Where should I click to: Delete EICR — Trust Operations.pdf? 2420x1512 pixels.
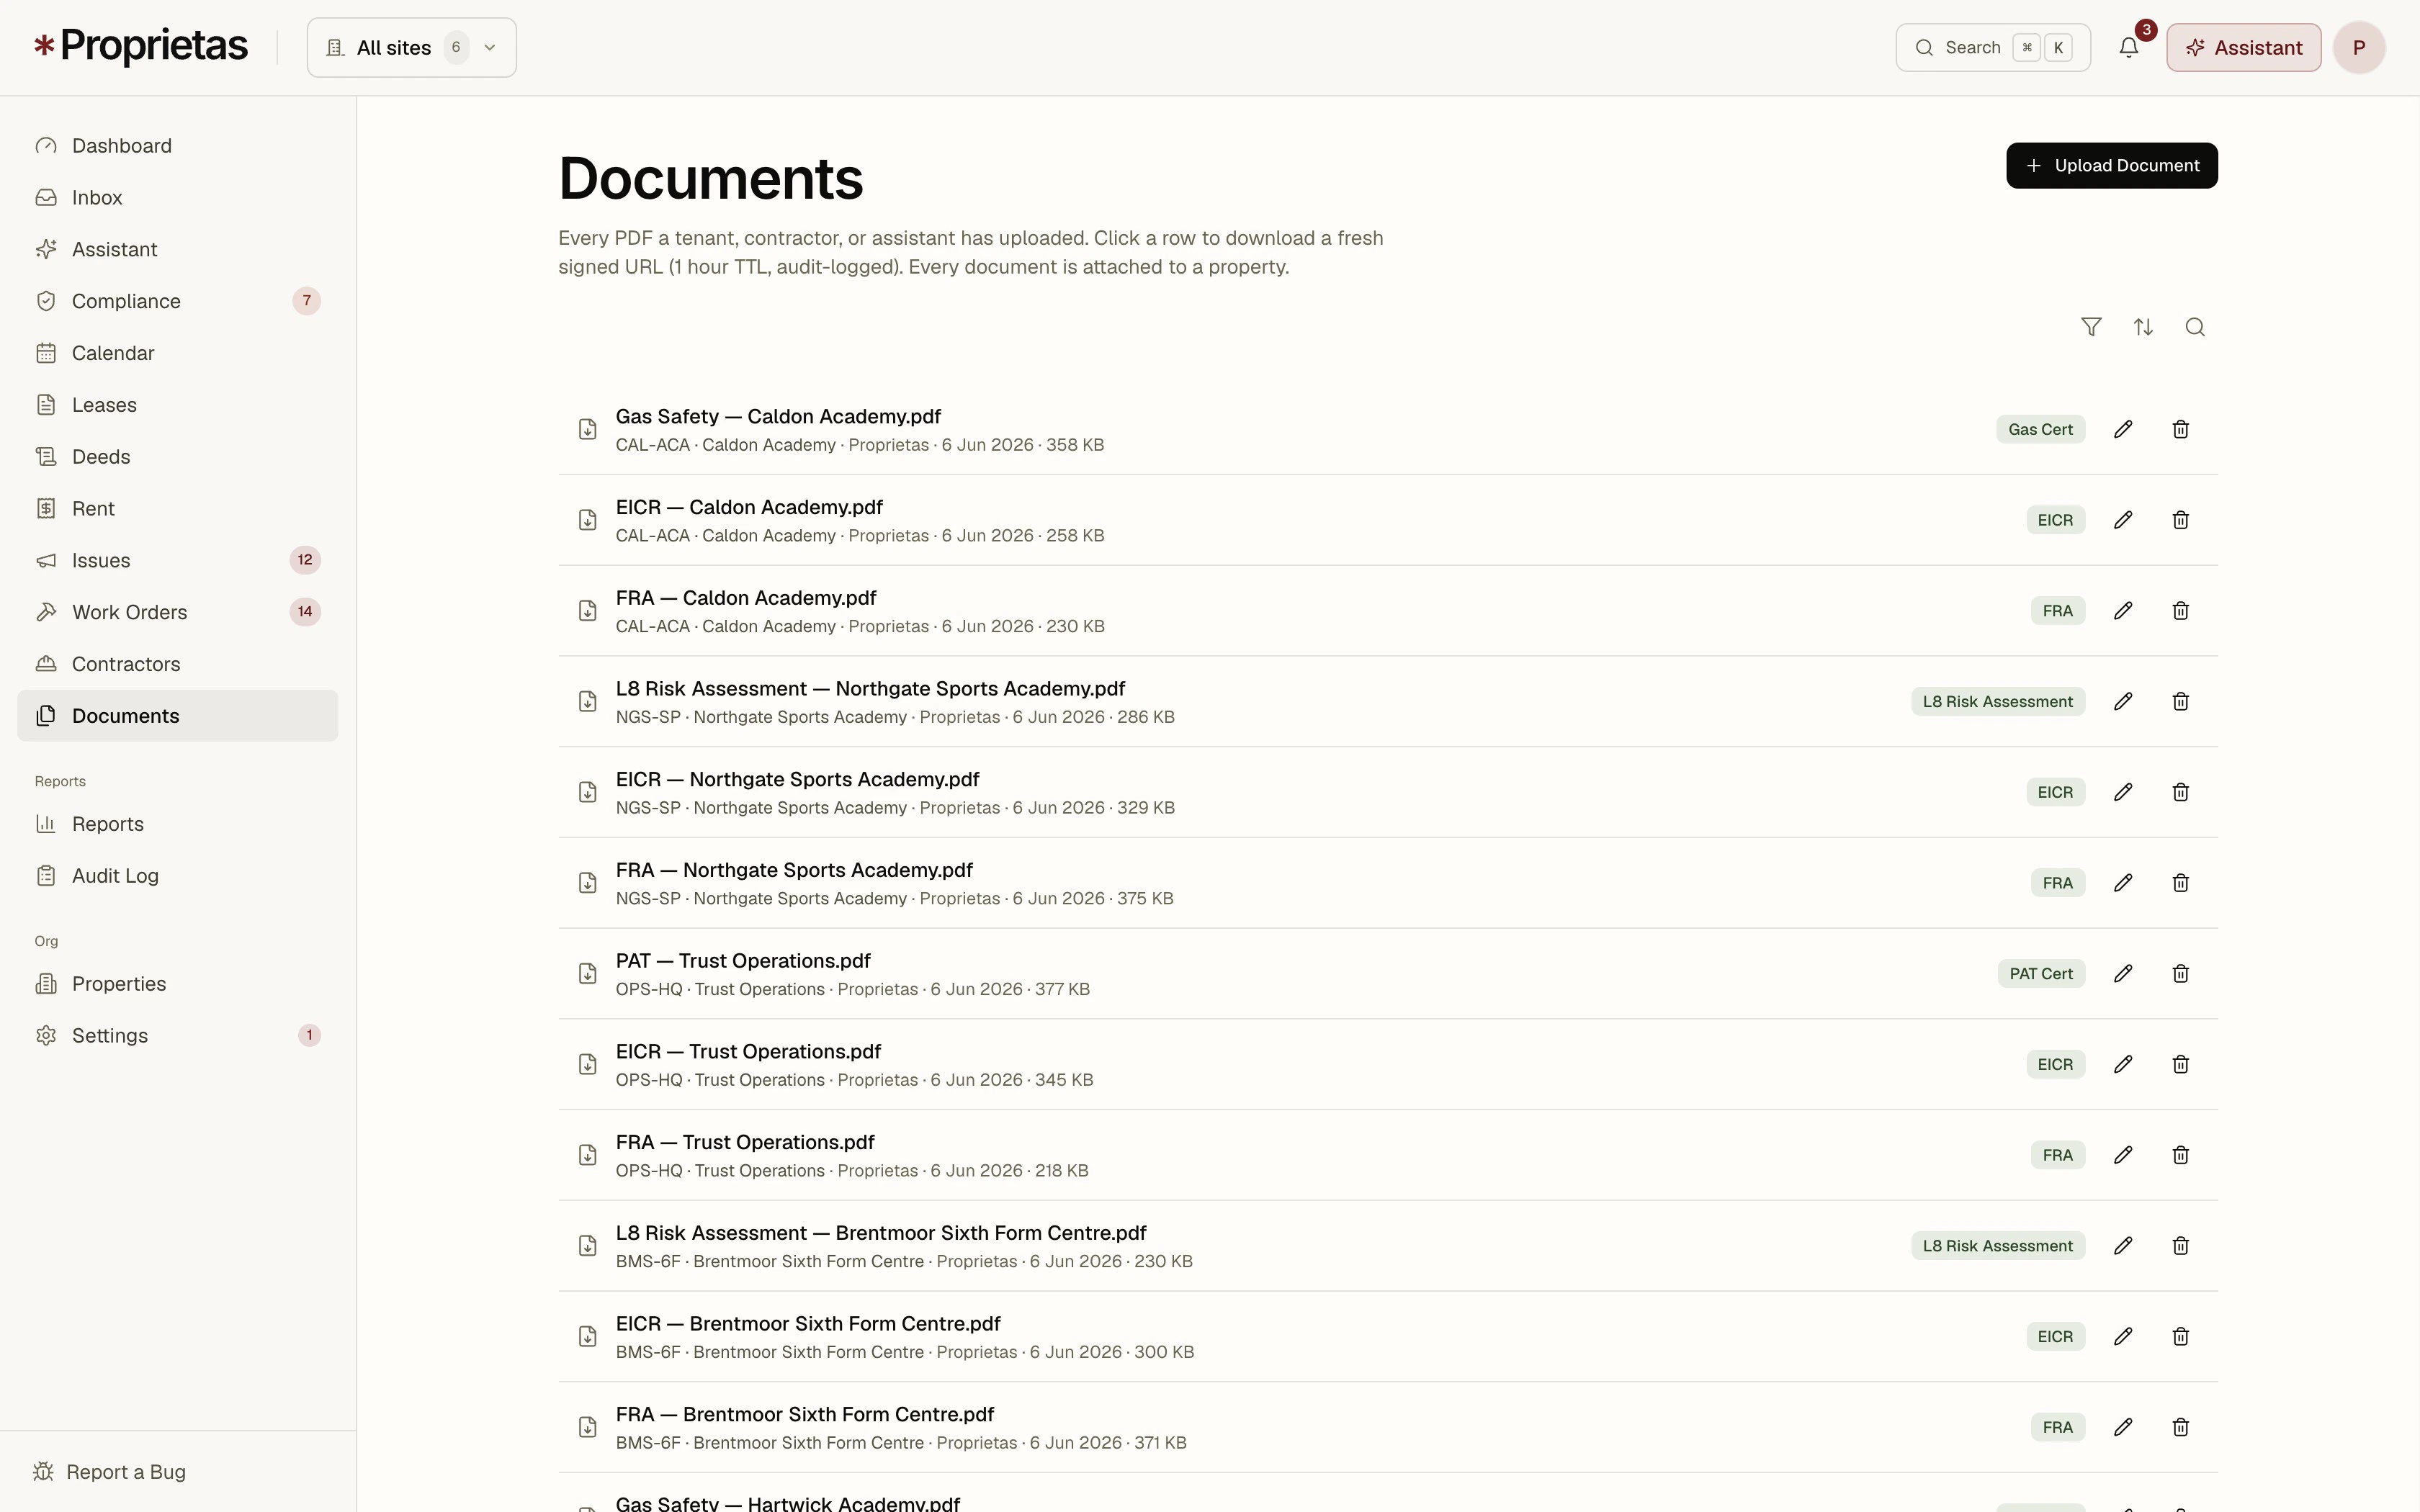pyautogui.click(x=2181, y=1064)
